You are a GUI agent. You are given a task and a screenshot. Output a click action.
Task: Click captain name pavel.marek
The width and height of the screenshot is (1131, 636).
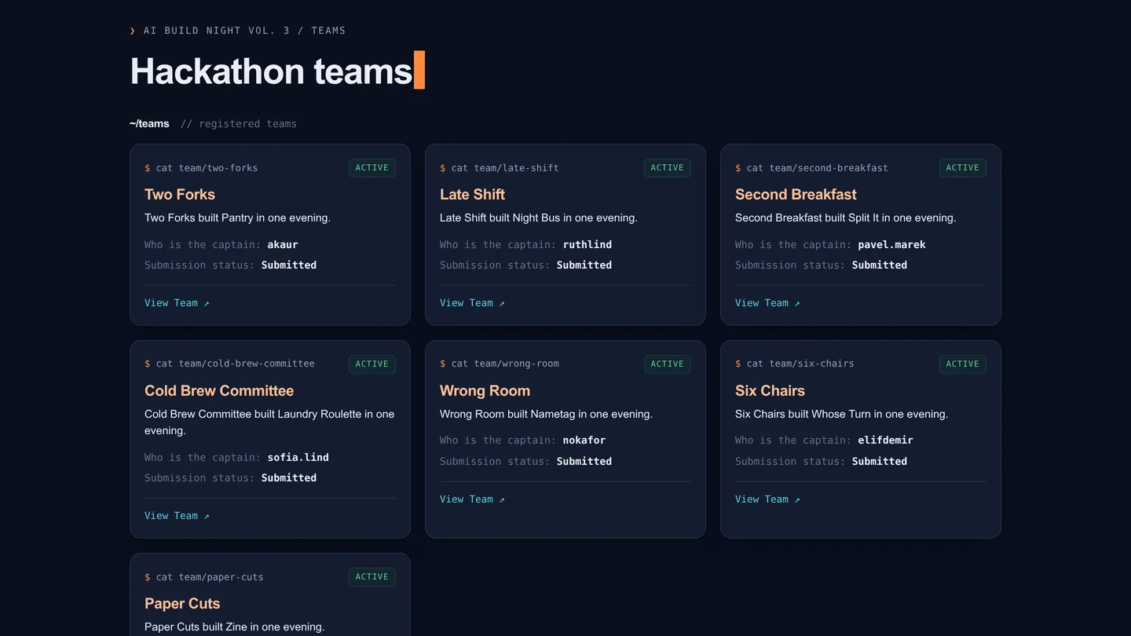point(891,244)
